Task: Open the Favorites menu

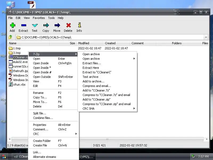Action: pyautogui.click(x=39, y=18)
